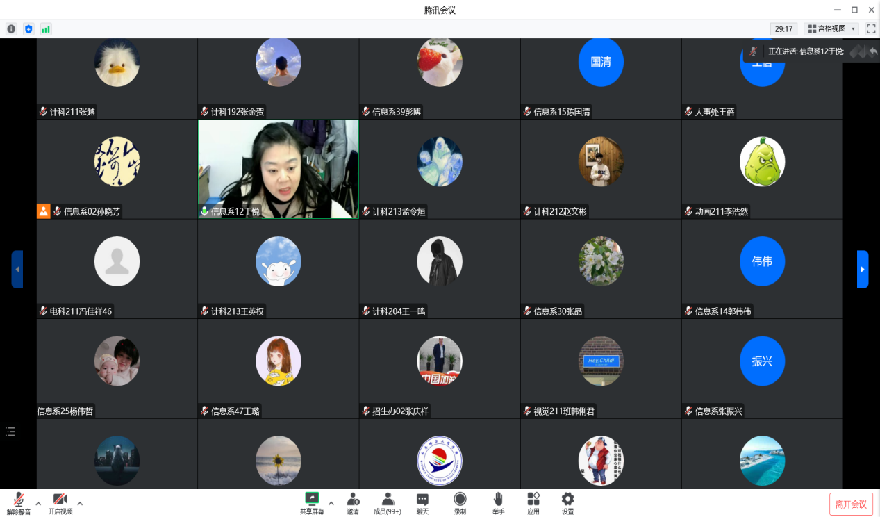
Task: Open the 设置 settings gear
Action: coord(567,499)
